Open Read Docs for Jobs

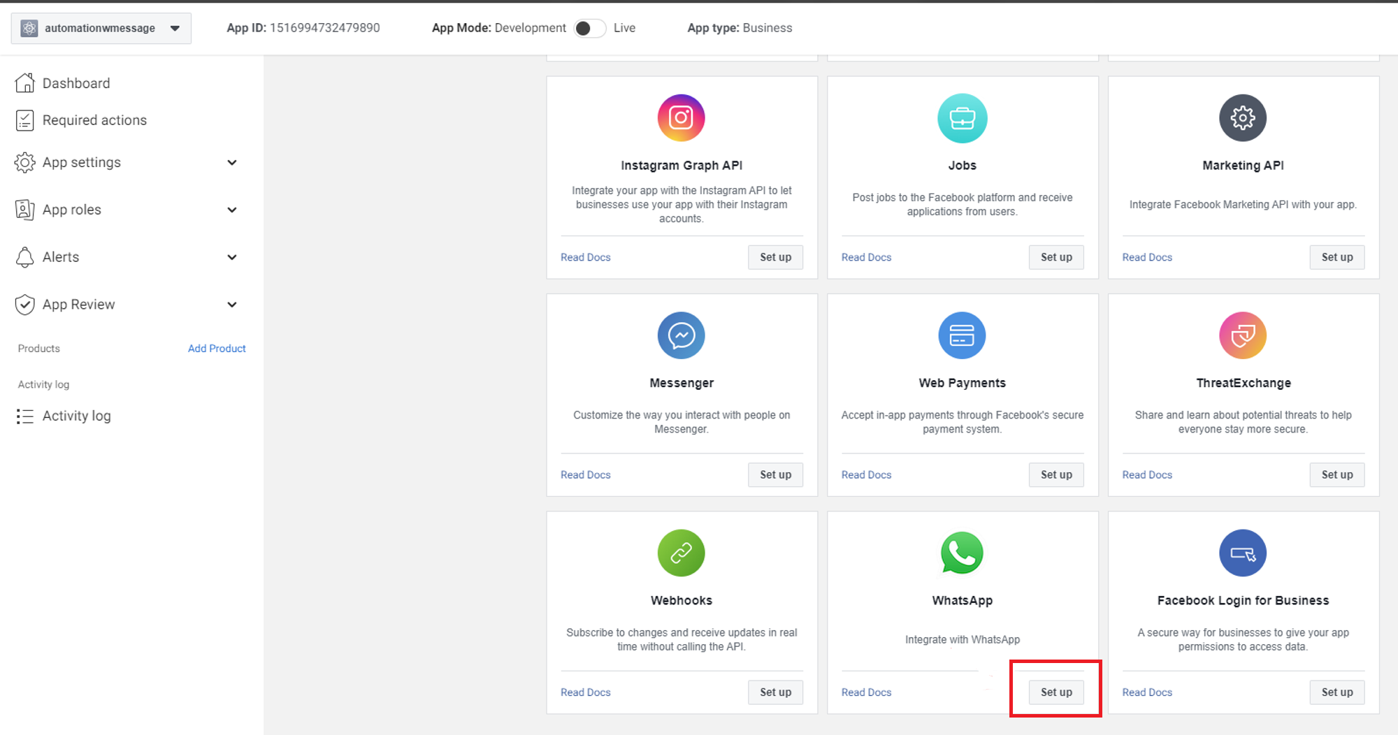coord(867,257)
